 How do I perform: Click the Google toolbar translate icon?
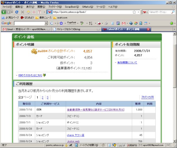tap(91, 23)
